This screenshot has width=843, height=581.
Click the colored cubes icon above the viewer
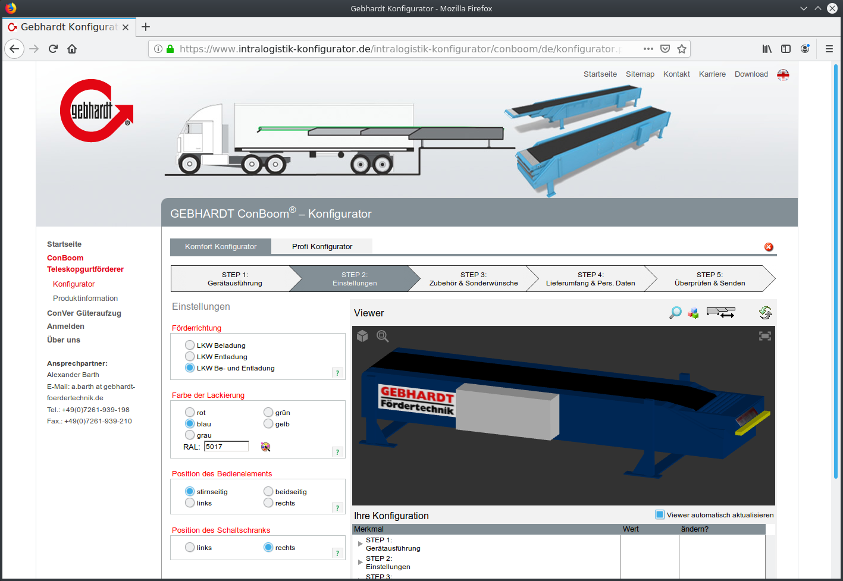[x=693, y=313]
